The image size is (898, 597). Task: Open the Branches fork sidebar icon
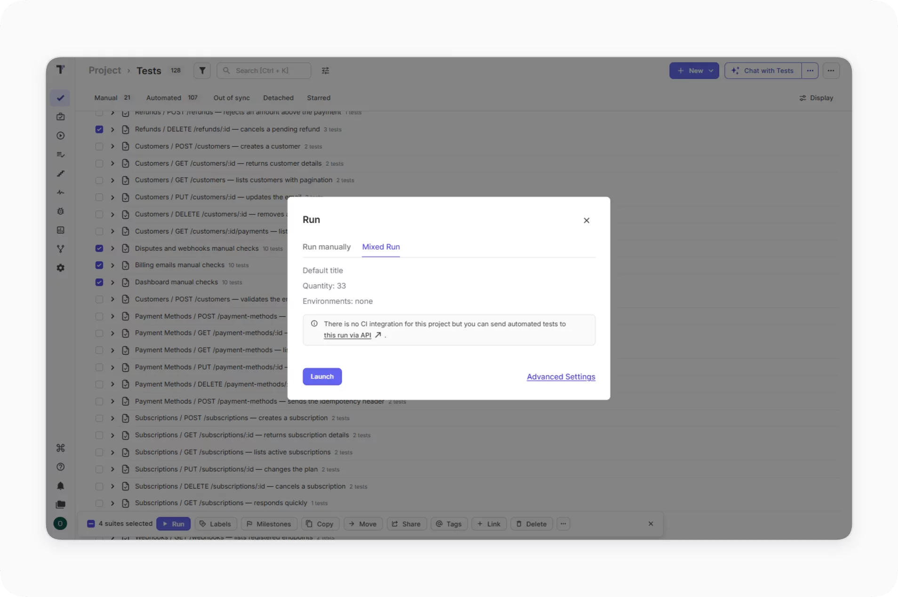coord(60,249)
